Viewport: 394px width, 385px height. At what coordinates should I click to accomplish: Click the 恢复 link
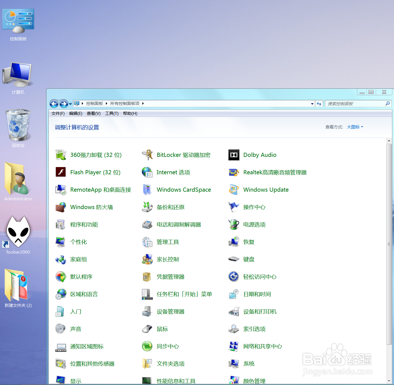(x=249, y=242)
